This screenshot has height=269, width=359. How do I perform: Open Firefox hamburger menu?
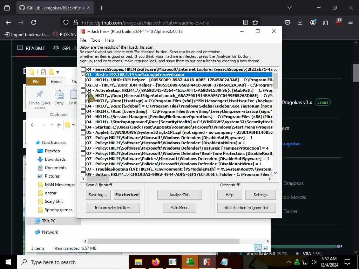point(351,22)
